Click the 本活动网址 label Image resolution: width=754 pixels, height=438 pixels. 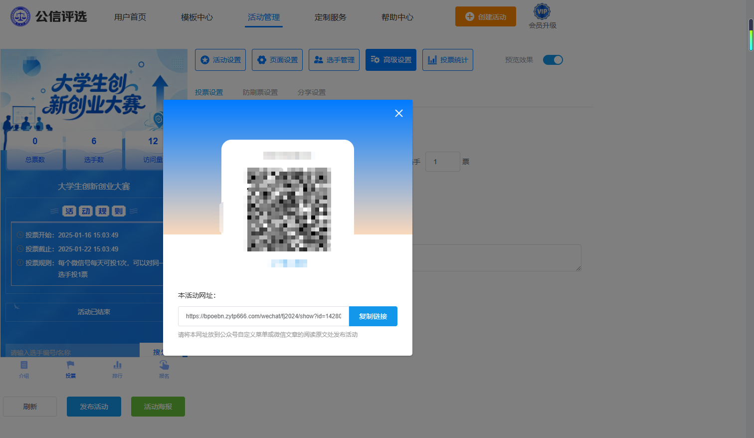point(197,295)
